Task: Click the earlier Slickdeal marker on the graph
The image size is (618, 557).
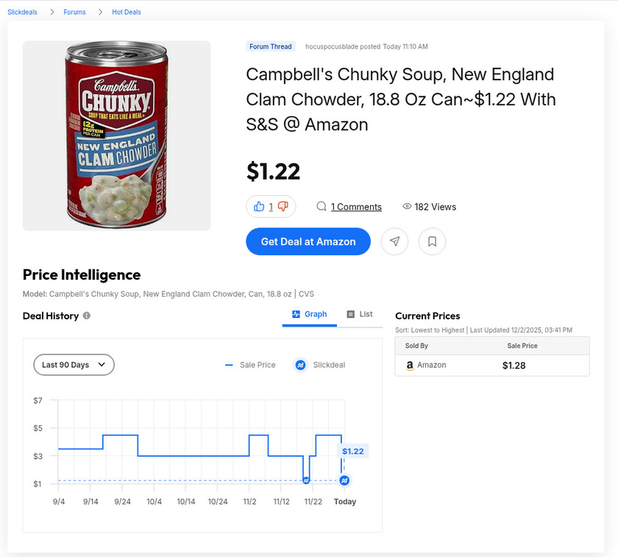Action: [306, 480]
